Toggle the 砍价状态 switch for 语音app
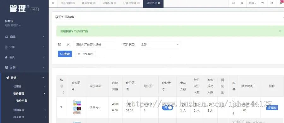Image resolution: width=284 pixels, height=123 pixels. (x=167, y=108)
